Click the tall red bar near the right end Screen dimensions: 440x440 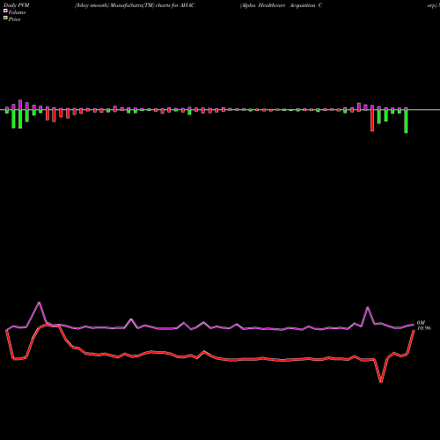(372, 121)
